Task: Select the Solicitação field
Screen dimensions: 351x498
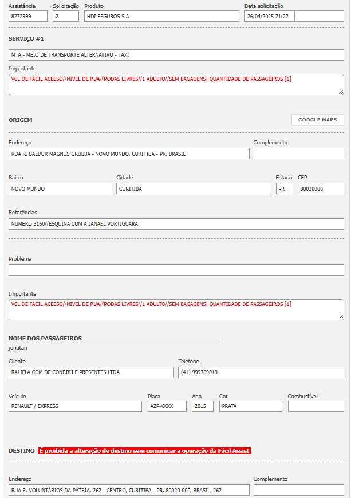Action: tap(66, 16)
